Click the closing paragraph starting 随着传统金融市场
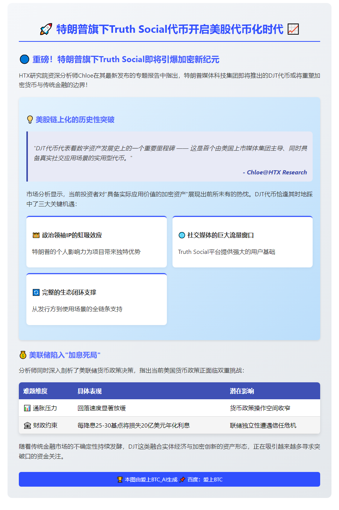339x510 pixels. 169,452
